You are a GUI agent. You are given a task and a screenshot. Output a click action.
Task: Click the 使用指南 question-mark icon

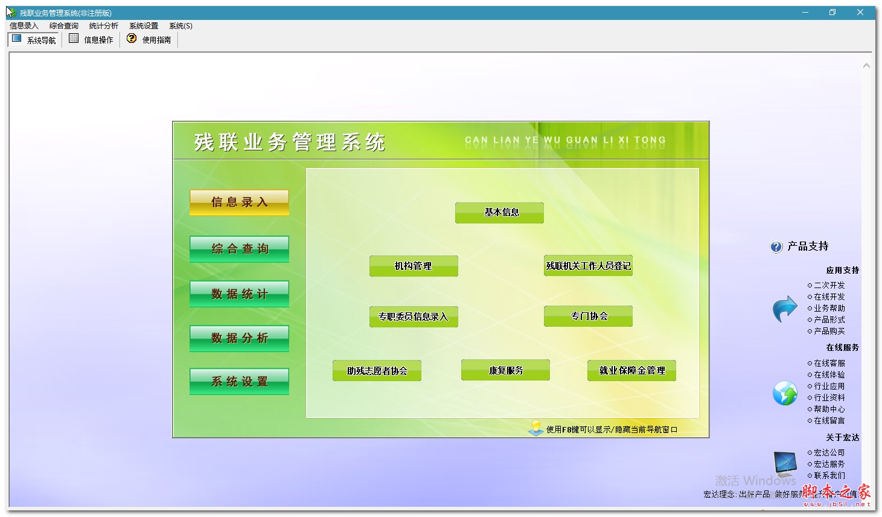[x=132, y=39]
